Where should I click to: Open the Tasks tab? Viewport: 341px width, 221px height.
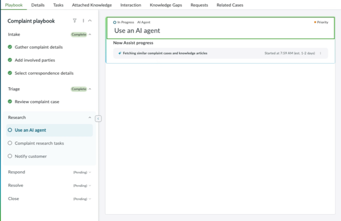[x=58, y=5]
